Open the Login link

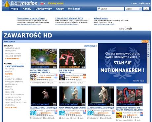(x=134, y=3)
